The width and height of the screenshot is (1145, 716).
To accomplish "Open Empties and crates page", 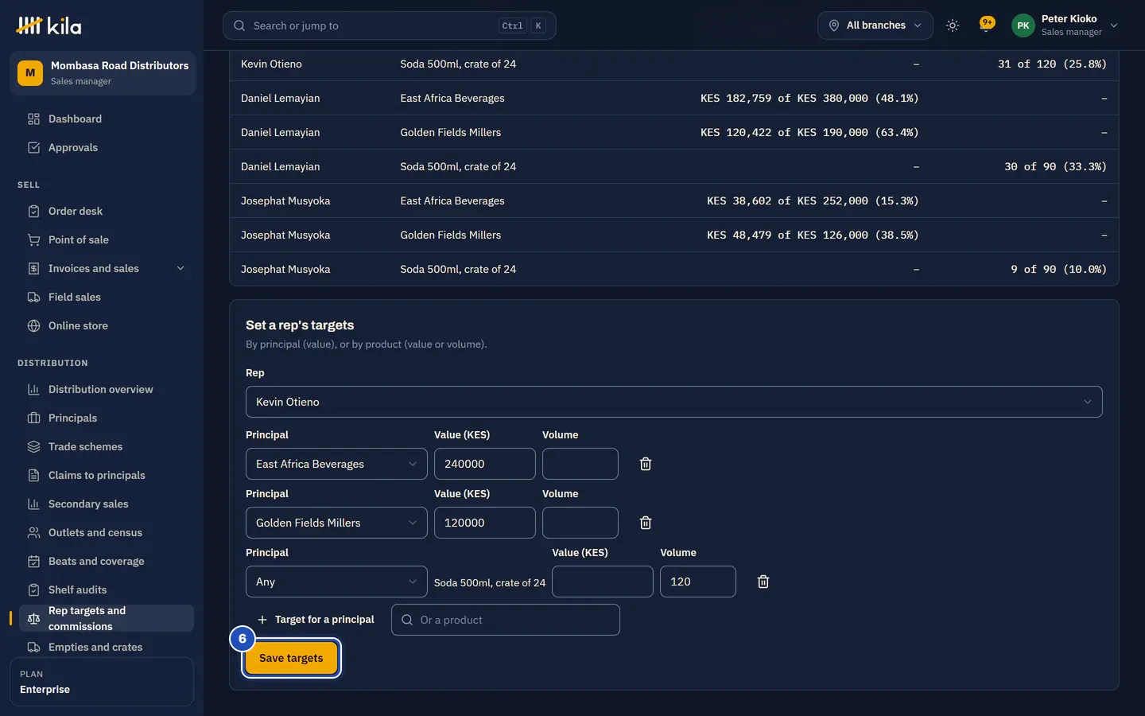I will click(x=106, y=648).
